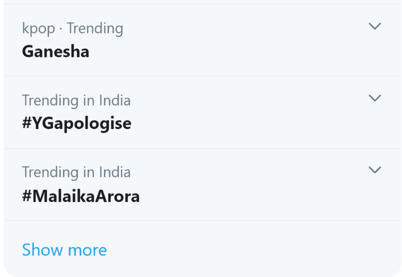Click the empty row area beside Show more
This screenshot has height=277, width=402.
pos(248,249)
